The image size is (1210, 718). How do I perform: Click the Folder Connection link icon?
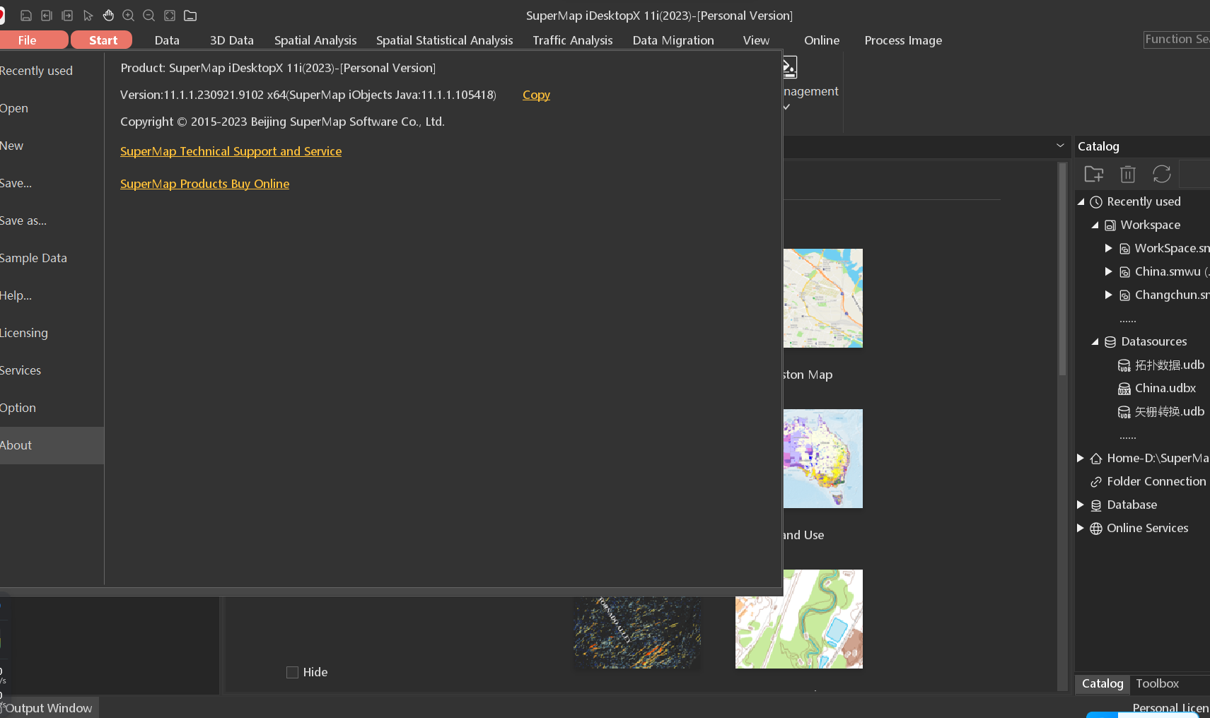point(1096,482)
